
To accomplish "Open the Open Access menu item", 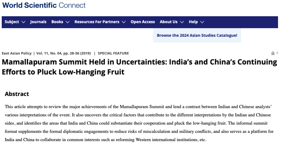I will pyautogui.click(x=142, y=22).
